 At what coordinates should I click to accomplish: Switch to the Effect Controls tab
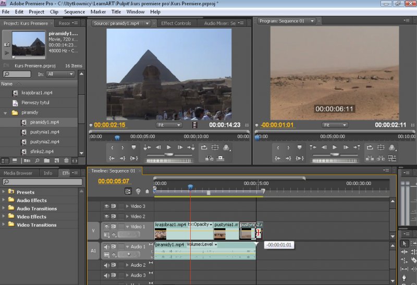(176, 23)
